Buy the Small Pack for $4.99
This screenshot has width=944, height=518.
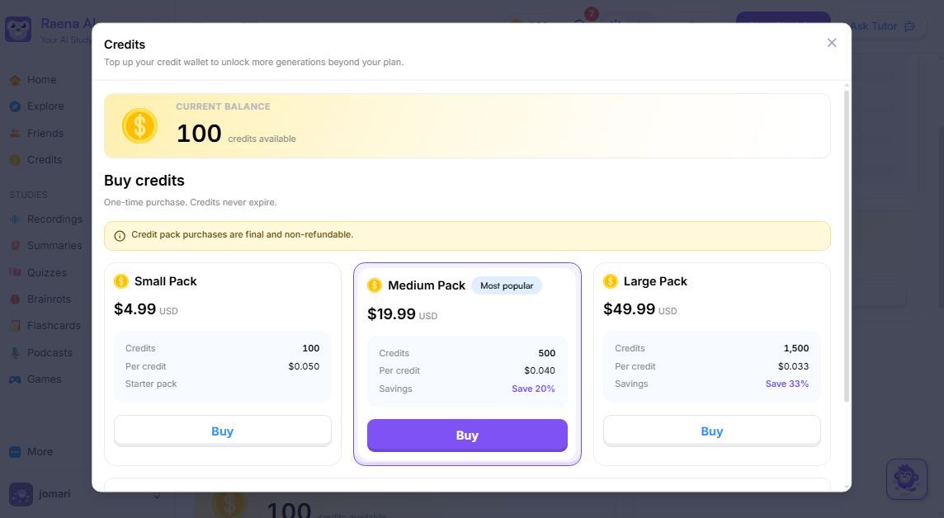click(222, 431)
